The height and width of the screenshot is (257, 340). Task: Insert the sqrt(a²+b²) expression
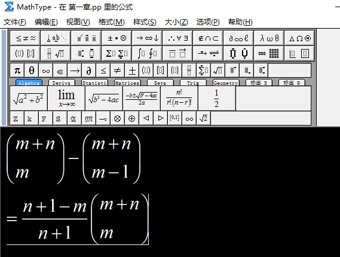click(29, 98)
